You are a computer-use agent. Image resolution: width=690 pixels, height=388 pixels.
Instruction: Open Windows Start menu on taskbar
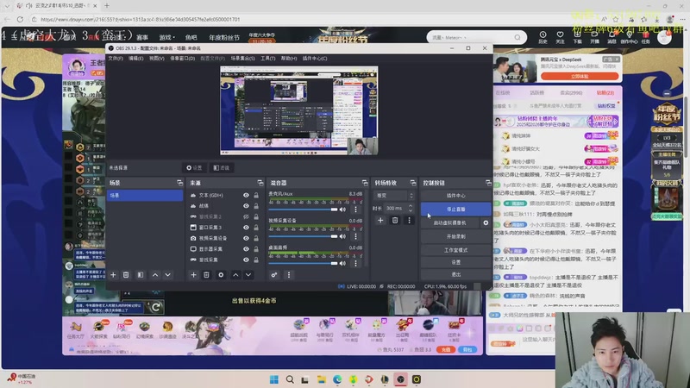[x=273, y=379]
